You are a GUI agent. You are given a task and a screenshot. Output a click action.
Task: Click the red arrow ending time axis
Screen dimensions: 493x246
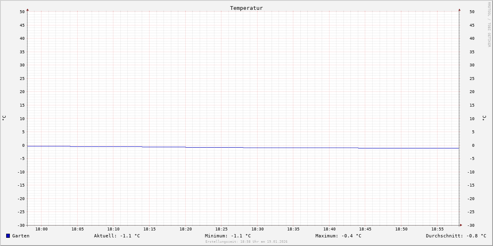pyautogui.click(x=461, y=225)
